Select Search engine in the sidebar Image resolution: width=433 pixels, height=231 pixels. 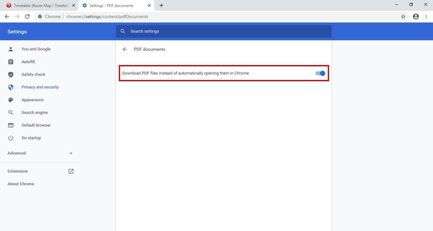coord(35,112)
